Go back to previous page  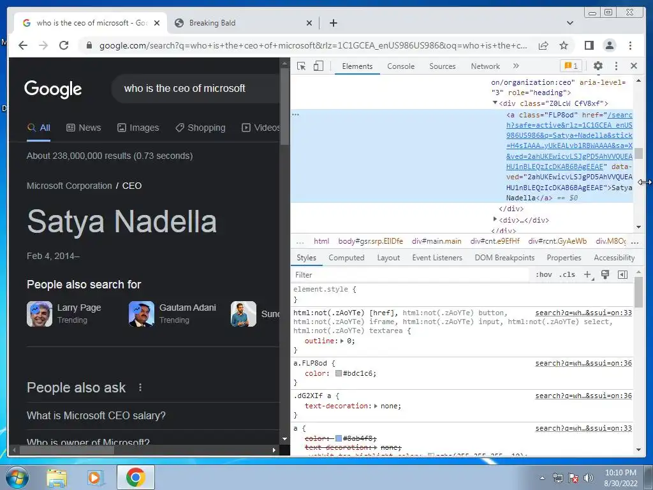[x=23, y=45]
